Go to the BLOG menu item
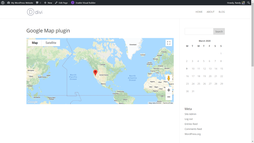The image size is (254, 143). (x=221, y=12)
